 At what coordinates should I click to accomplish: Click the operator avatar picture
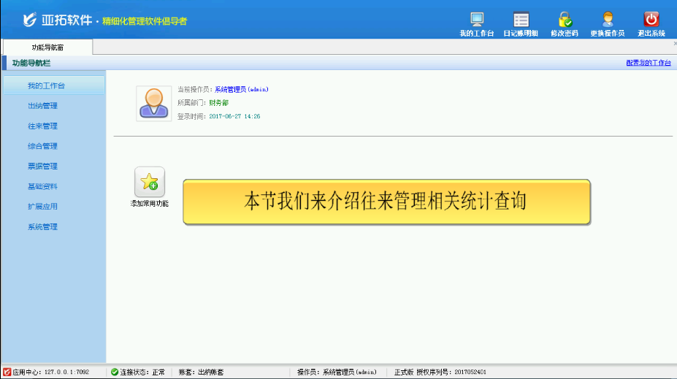click(x=154, y=103)
